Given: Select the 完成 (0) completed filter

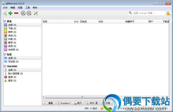Looking at the screenshot, I should (x=22, y=36).
